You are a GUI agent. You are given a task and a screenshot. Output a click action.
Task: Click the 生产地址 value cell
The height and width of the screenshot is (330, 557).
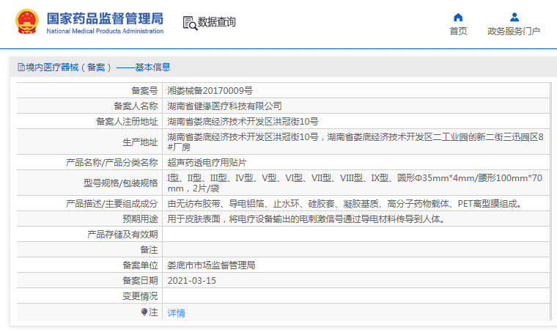pyautogui.click(x=356, y=142)
